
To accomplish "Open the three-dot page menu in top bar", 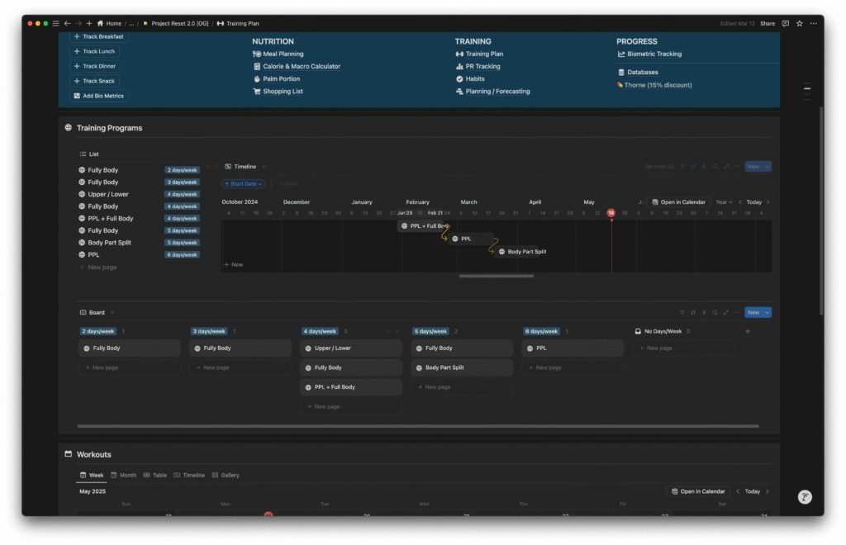I will tap(814, 23).
